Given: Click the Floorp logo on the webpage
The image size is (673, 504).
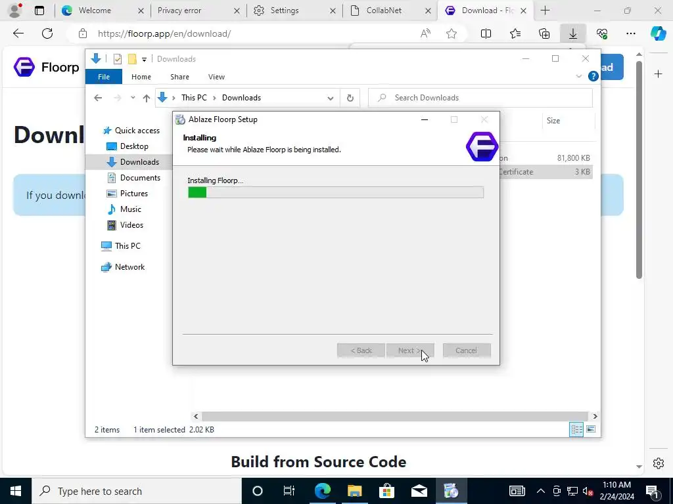Looking at the screenshot, I should 24,67.
